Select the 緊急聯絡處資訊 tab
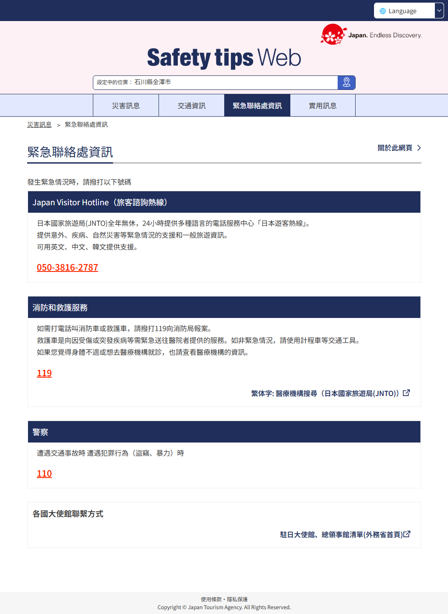Viewport: 448px width, 614px height. click(257, 106)
